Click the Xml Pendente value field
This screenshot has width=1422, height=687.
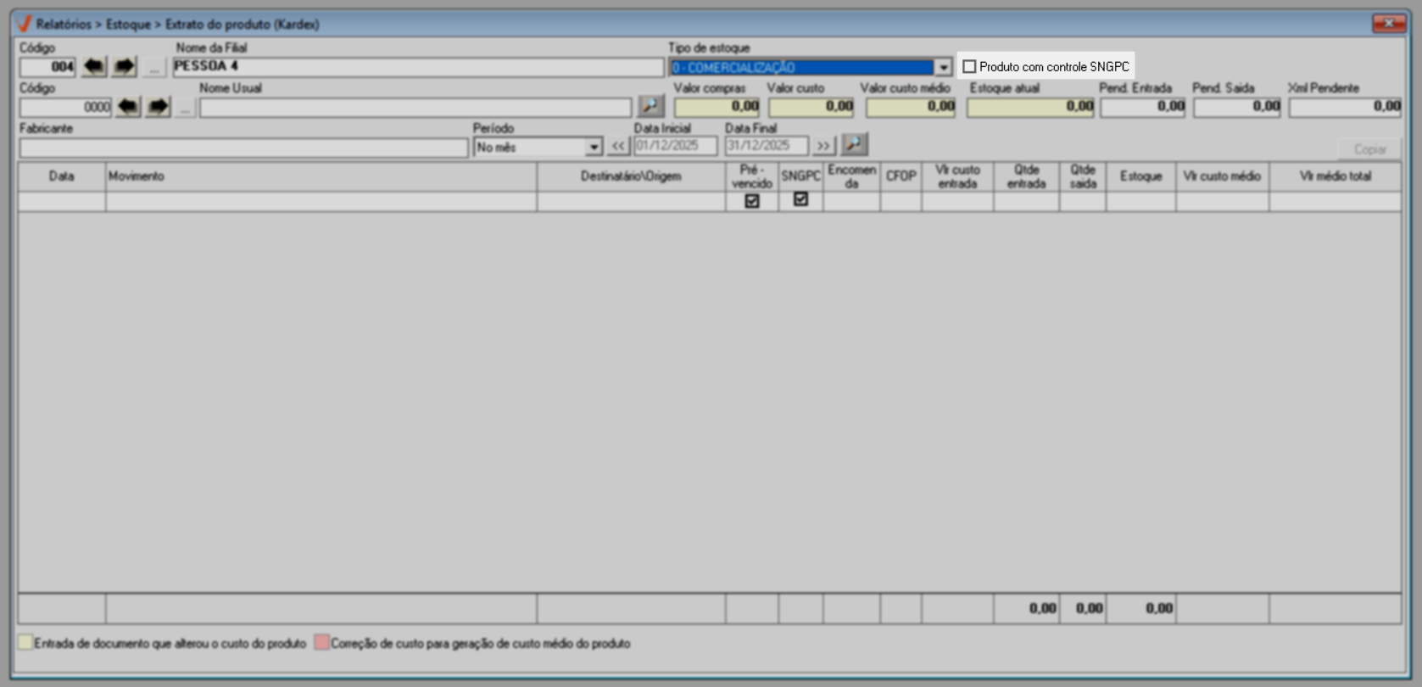click(1346, 107)
